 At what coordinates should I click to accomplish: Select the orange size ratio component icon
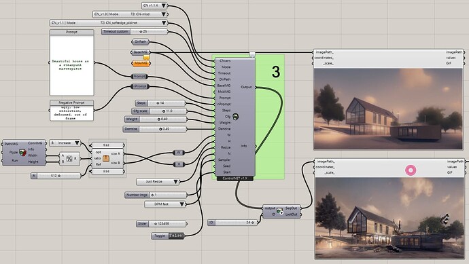point(106,158)
